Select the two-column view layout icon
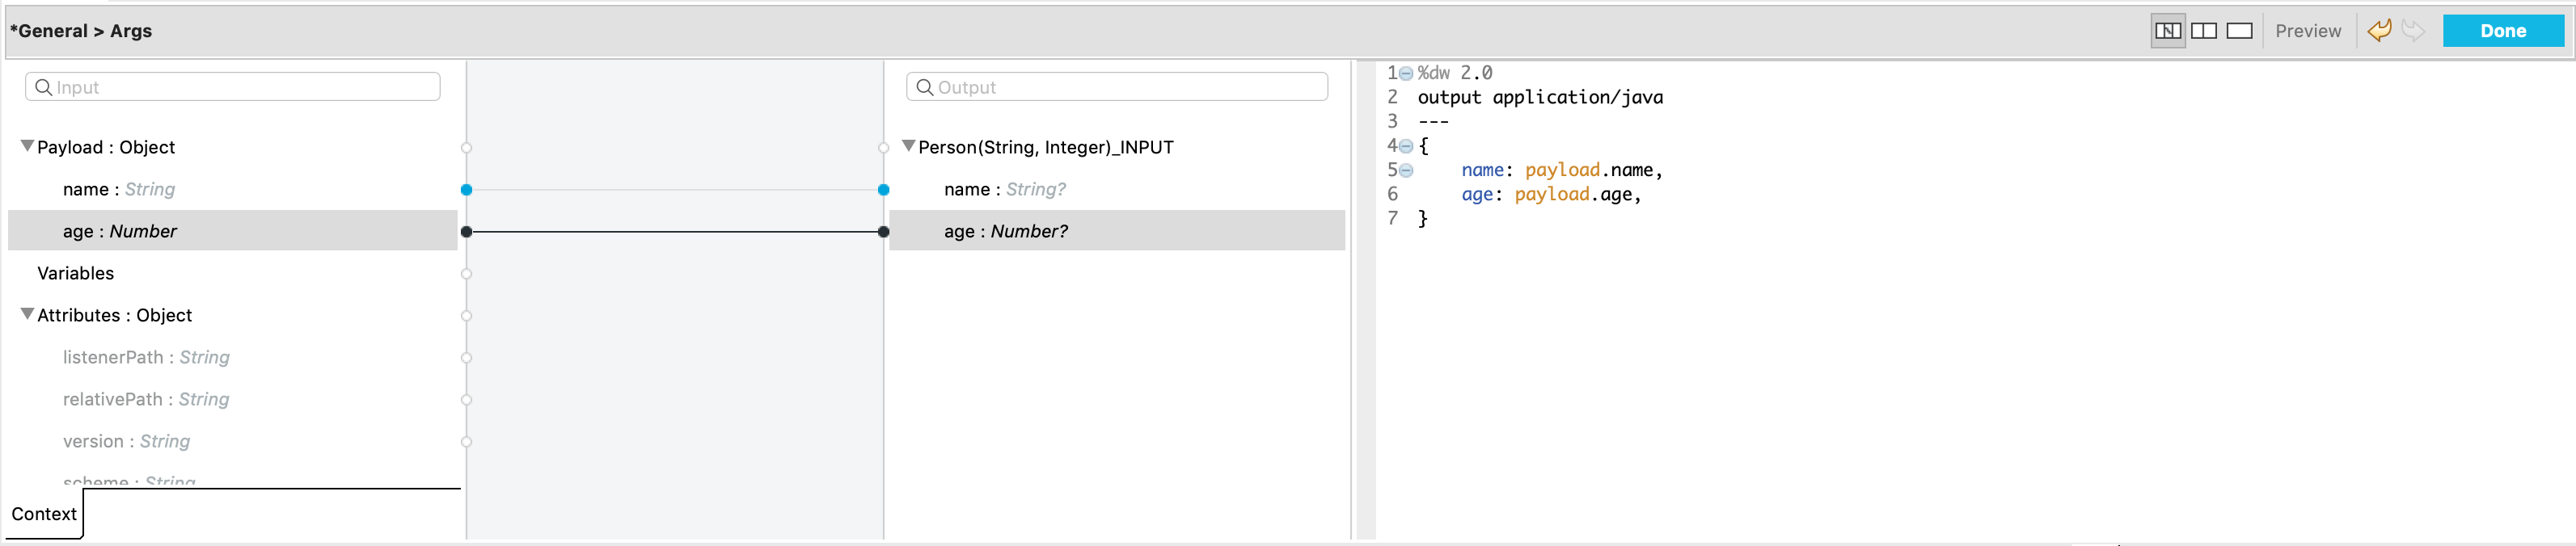The width and height of the screenshot is (2576, 546). [2203, 31]
